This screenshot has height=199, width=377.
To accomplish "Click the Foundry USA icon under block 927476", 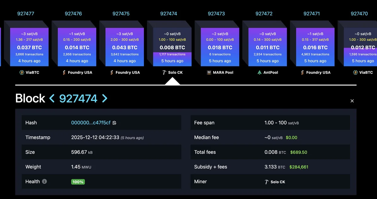I will coord(64,72).
